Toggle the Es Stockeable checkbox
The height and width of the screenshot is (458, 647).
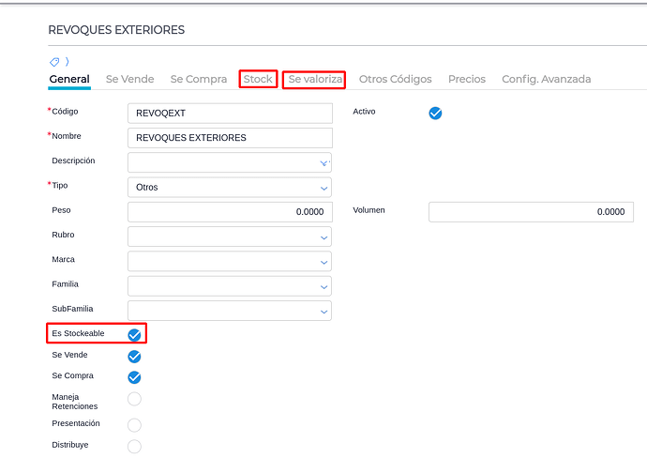click(134, 335)
